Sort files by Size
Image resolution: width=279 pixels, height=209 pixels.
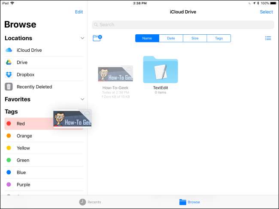(x=195, y=38)
